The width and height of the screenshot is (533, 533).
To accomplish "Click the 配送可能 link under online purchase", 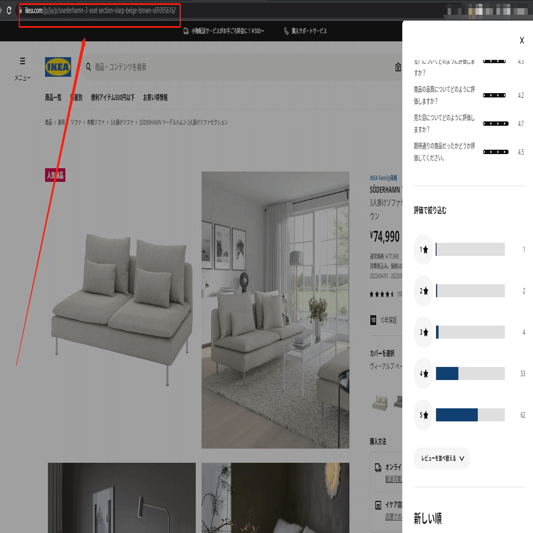I will (394, 479).
